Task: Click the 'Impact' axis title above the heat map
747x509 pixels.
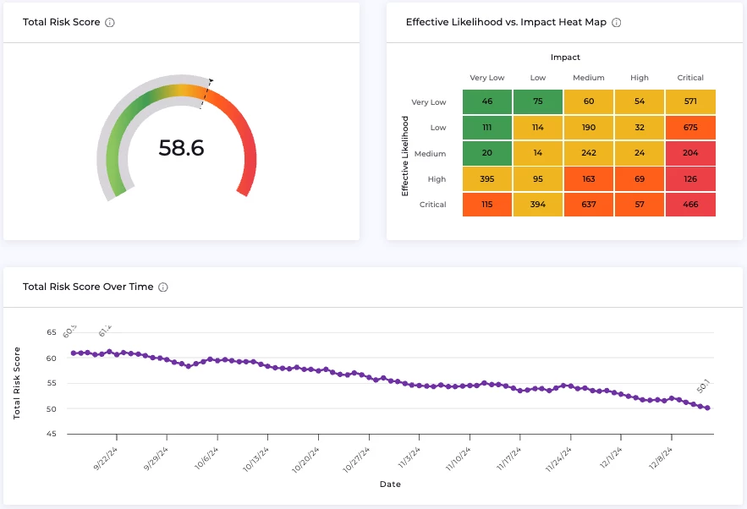Action: coord(565,57)
